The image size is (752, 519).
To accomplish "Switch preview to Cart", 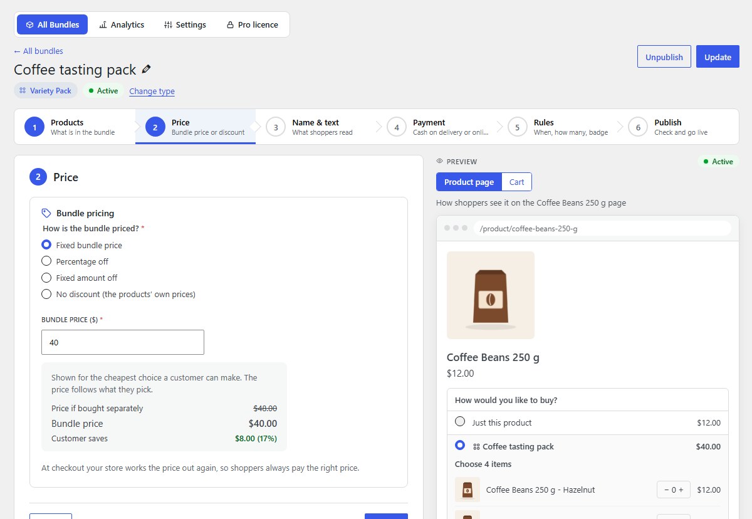I will coord(517,182).
